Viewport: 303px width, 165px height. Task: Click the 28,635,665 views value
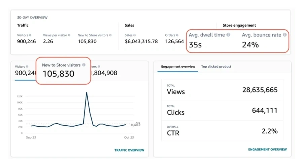(260, 90)
